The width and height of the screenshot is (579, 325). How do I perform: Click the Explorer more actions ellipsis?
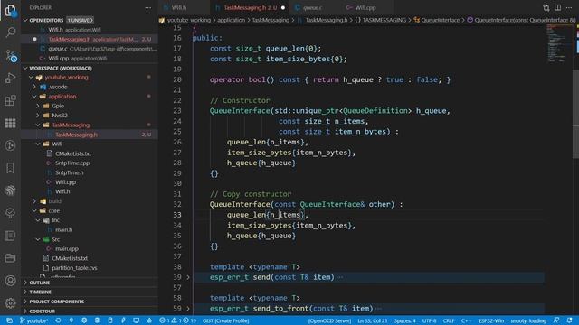click(148, 8)
